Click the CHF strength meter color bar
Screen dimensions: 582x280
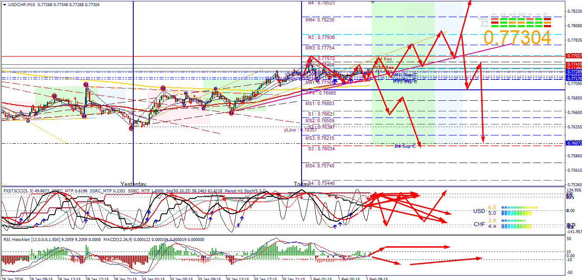point(517,223)
